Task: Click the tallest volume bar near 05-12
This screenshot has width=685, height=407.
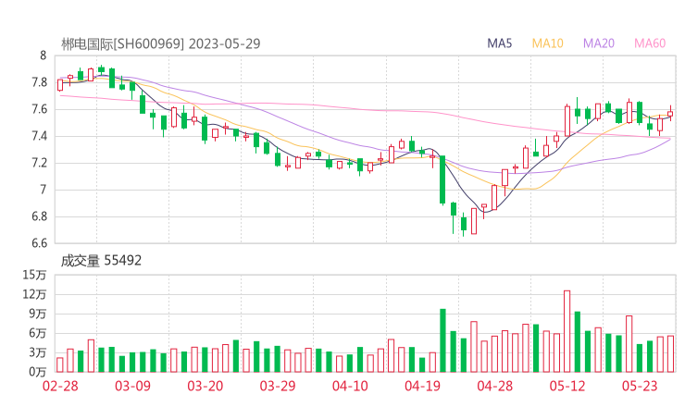Action: 567,331
